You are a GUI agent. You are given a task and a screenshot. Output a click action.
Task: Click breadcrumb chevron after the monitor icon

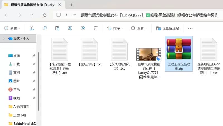66,15
